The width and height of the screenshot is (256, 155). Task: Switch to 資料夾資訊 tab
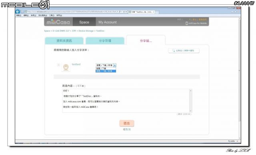point(64,41)
